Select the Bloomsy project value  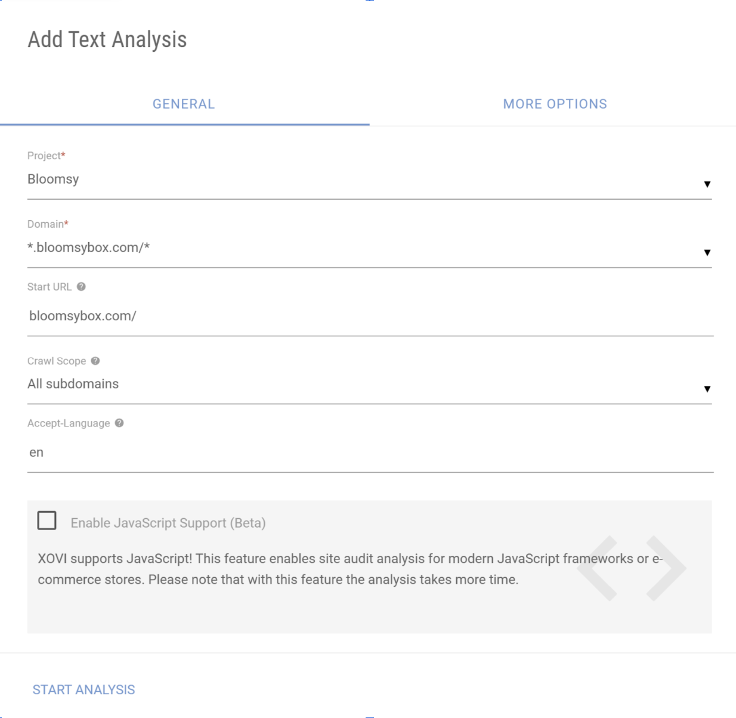point(53,179)
